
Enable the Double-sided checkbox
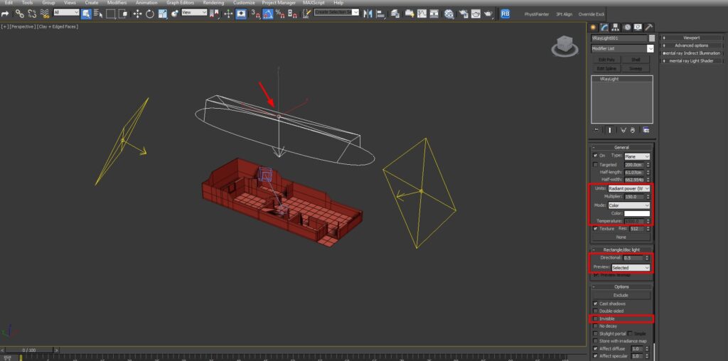(x=595, y=311)
